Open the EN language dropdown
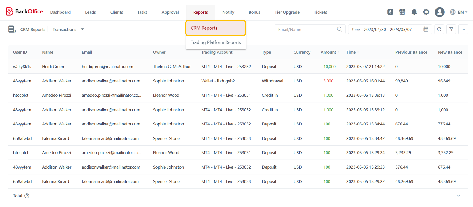 tap(459, 12)
